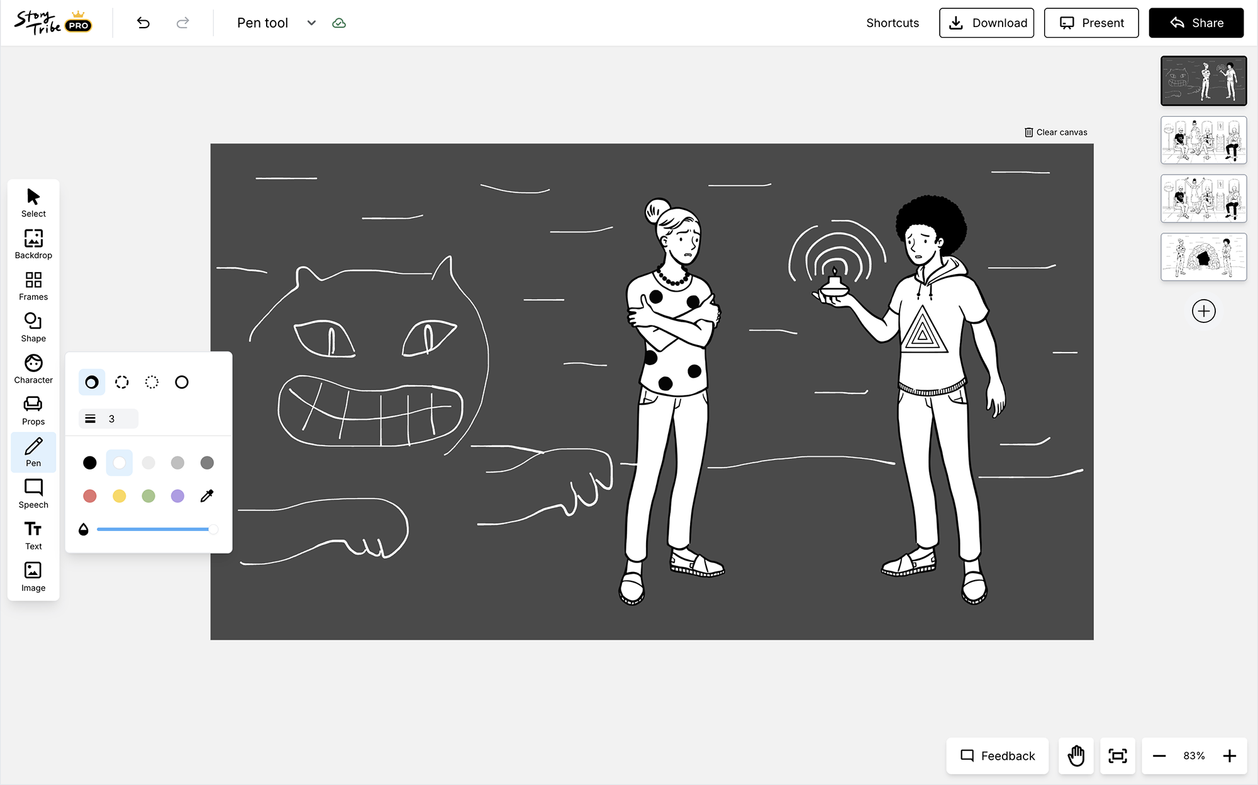1258x785 pixels.
Task: Click the Download button
Action: (x=986, y=23)
